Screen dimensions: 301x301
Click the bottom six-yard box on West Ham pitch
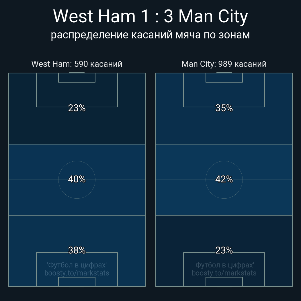[x=77, y=282]
